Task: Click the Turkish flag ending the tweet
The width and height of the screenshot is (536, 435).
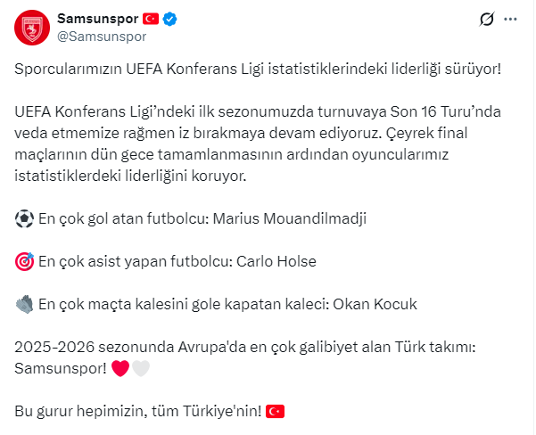Action: (276, 412)
